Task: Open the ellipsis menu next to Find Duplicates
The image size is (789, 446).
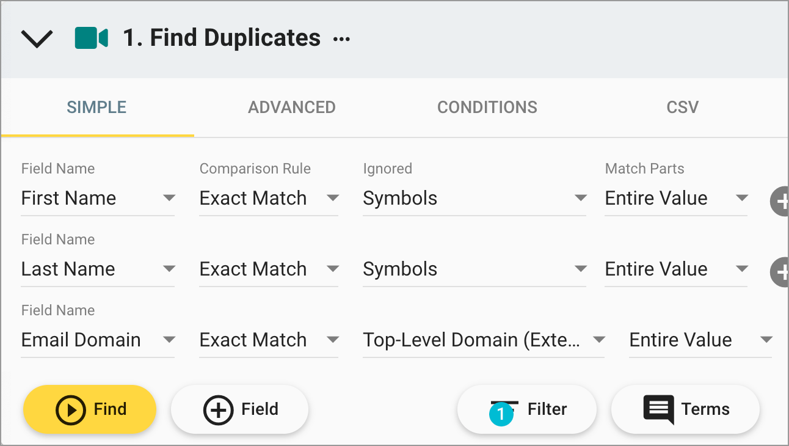Action: click(x=341, y=38)
